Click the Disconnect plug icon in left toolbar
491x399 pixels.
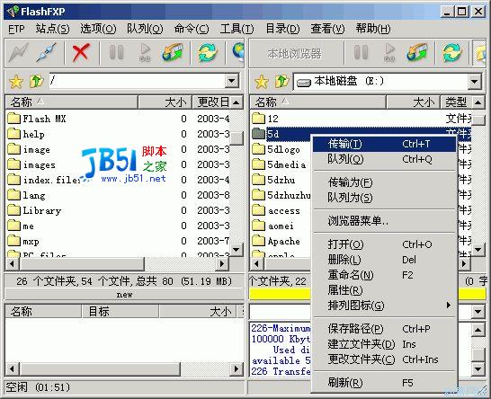47,52
